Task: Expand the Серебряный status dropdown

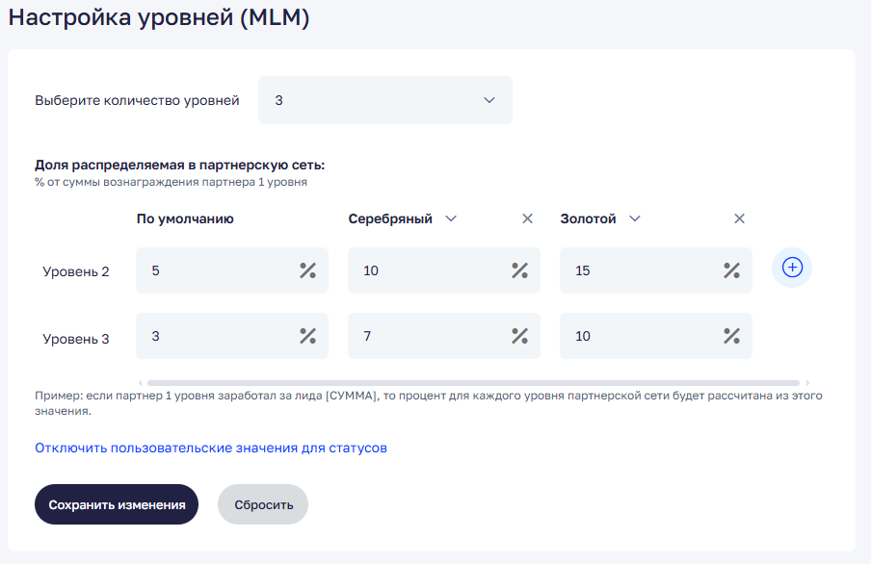Action: click(x=451, y=218)
